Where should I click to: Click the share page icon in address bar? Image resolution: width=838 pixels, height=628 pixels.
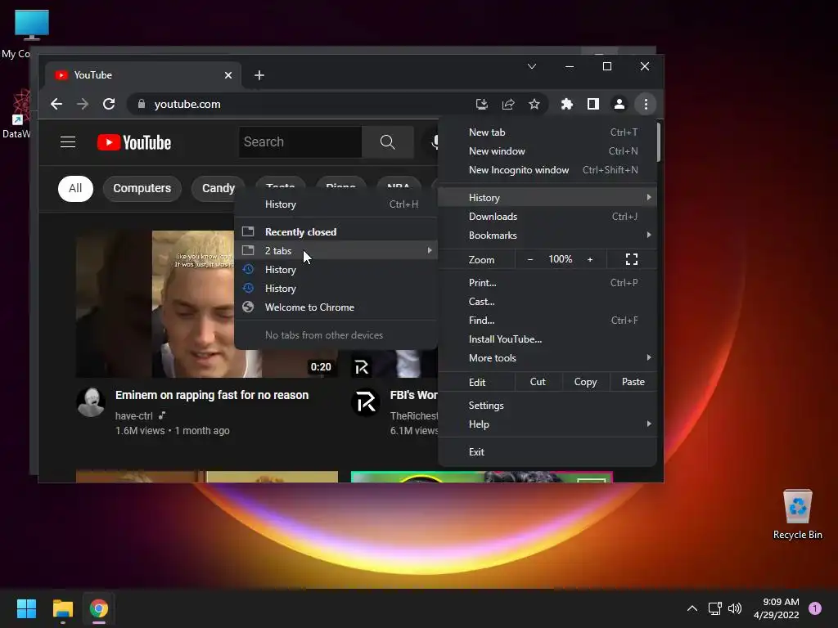click(x=508, y=104)
